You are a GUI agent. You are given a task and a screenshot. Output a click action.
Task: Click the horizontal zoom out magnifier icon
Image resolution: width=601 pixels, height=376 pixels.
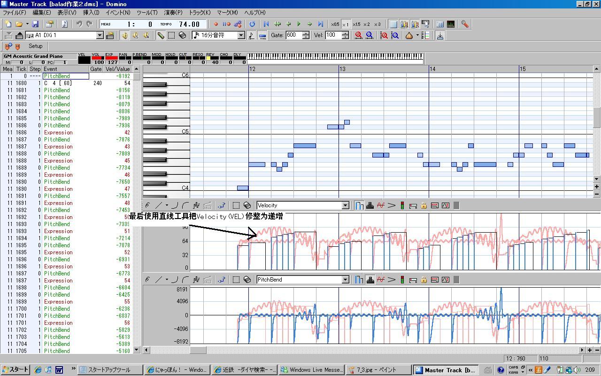point(370,35)
